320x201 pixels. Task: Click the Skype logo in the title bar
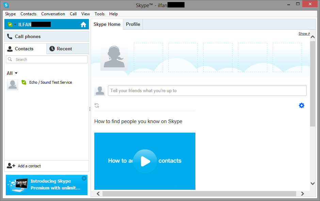click(5, 4)
